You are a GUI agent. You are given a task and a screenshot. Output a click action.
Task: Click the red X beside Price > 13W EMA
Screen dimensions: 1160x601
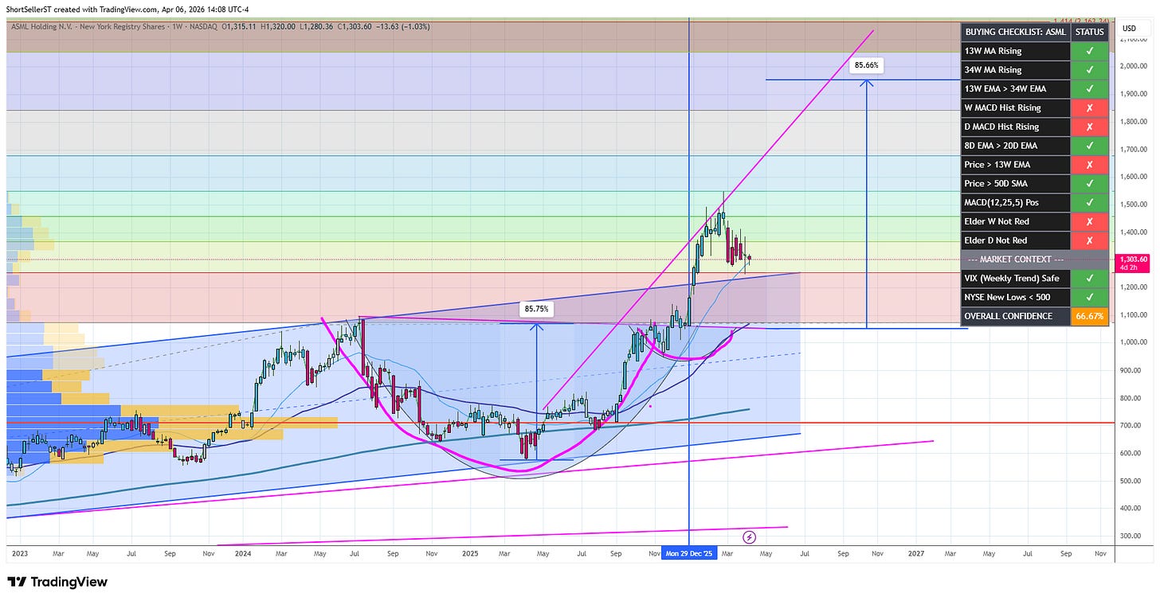(x=1089, y=165)
